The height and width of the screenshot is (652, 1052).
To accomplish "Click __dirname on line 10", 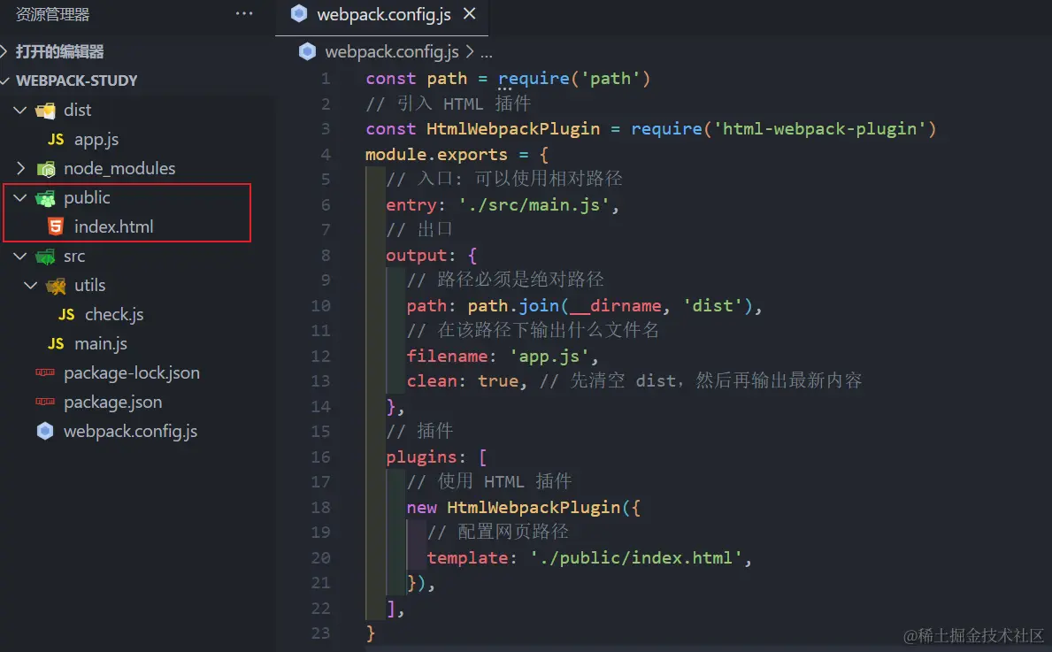I will [x=615, y=307].
